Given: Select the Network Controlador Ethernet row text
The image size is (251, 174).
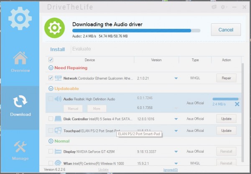Looking at the screenshot, I should point(98,78).
